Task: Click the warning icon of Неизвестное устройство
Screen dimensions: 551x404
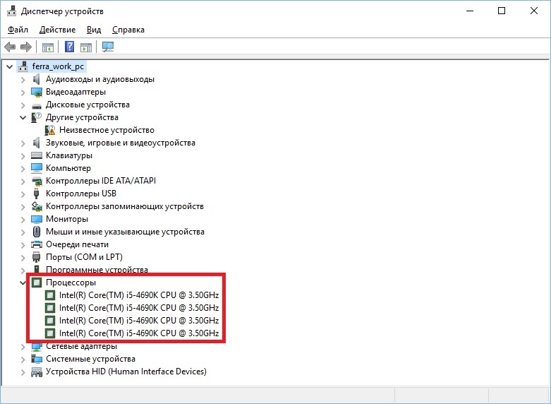Action: coord(50,130)
